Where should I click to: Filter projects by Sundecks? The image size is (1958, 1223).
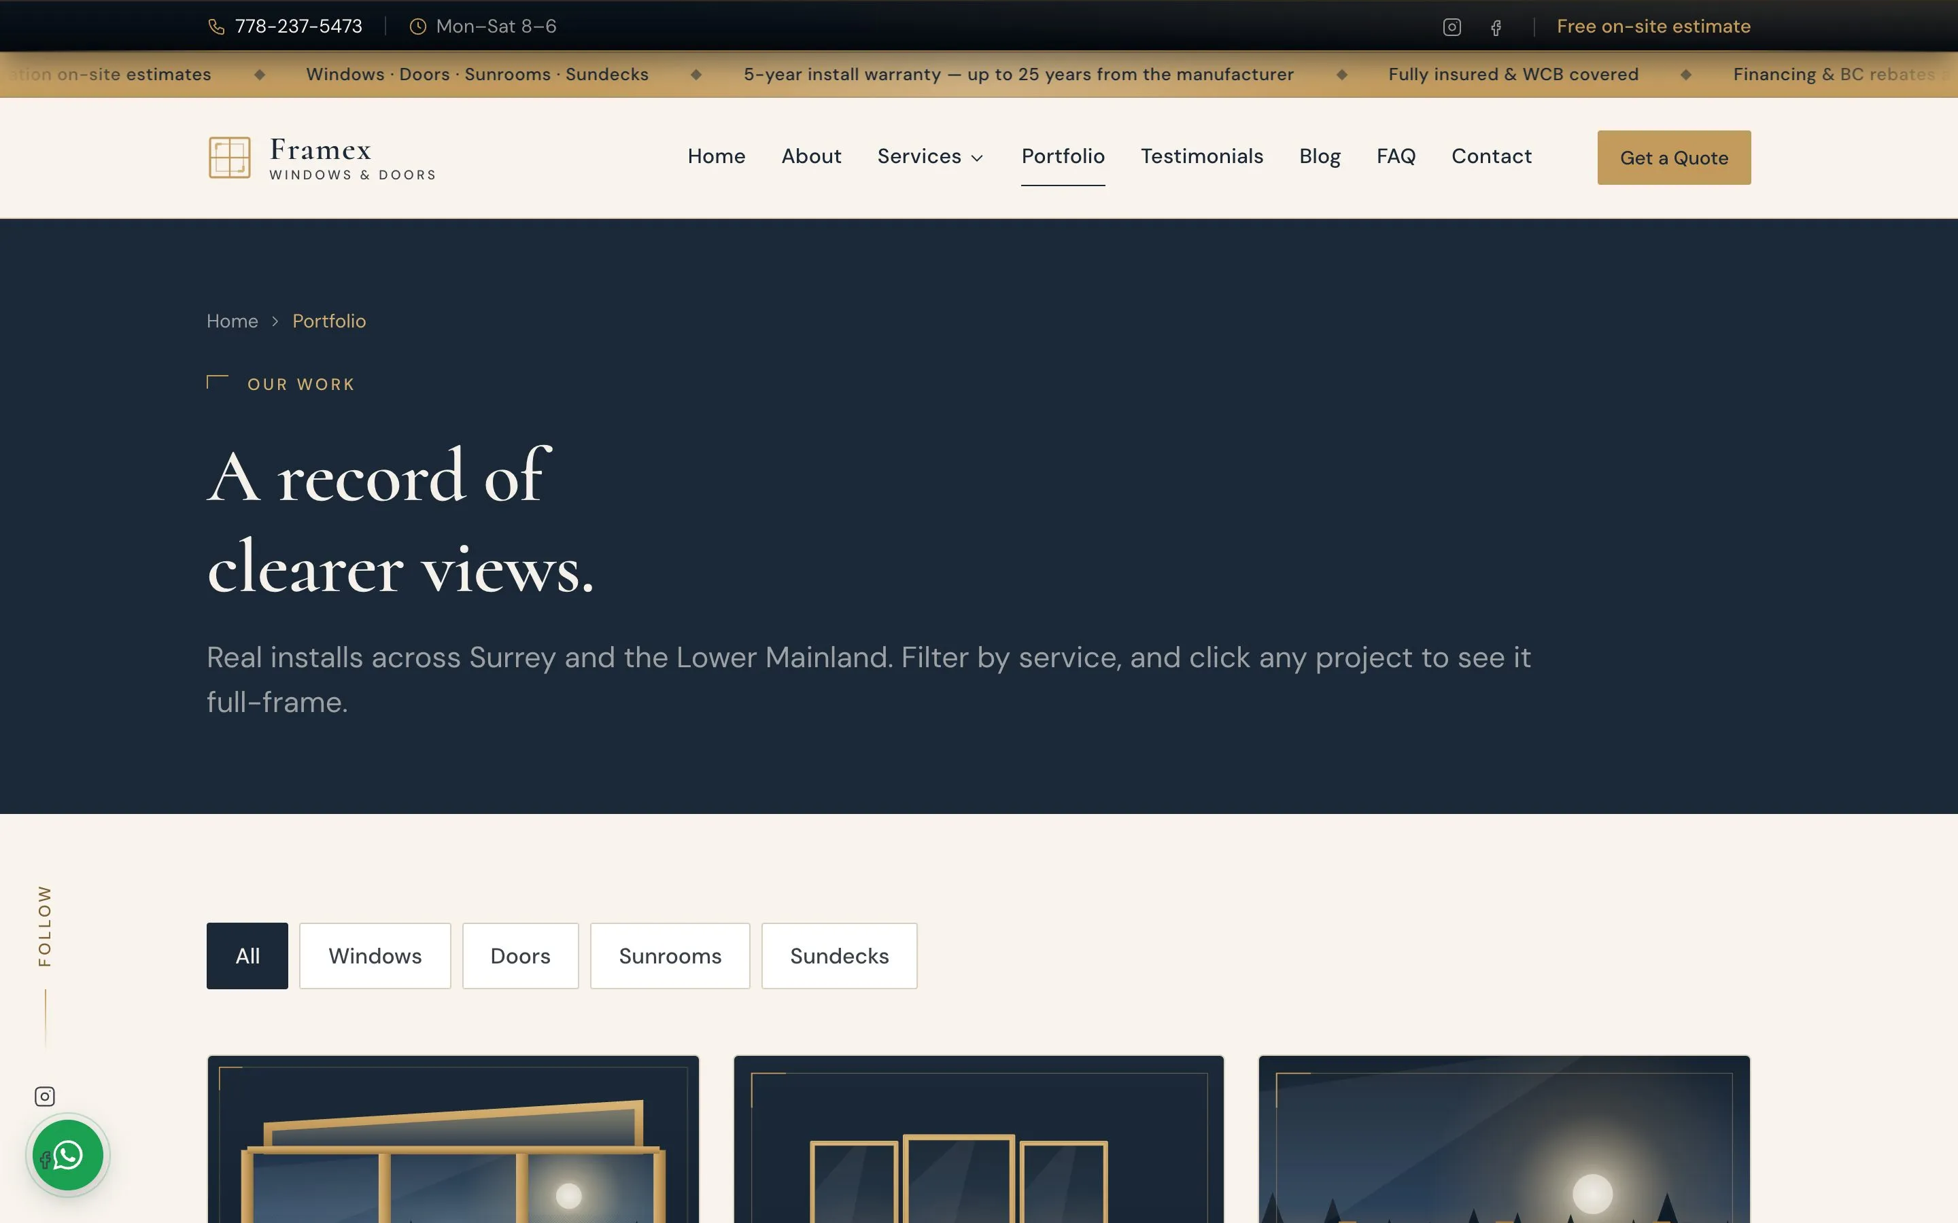click(839, 955)
